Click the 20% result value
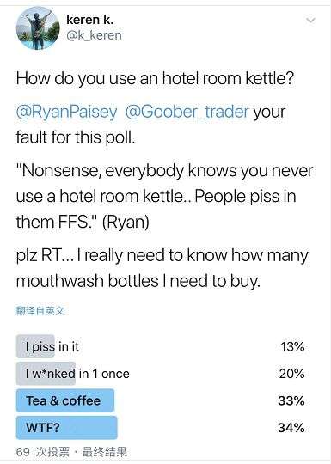This screenshot has width=331, height=464. click(291, 374)
